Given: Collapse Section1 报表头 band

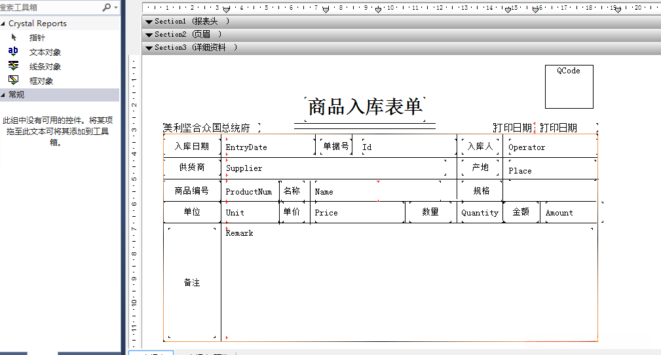Looking at the screenshot, I should click(149, 22).
